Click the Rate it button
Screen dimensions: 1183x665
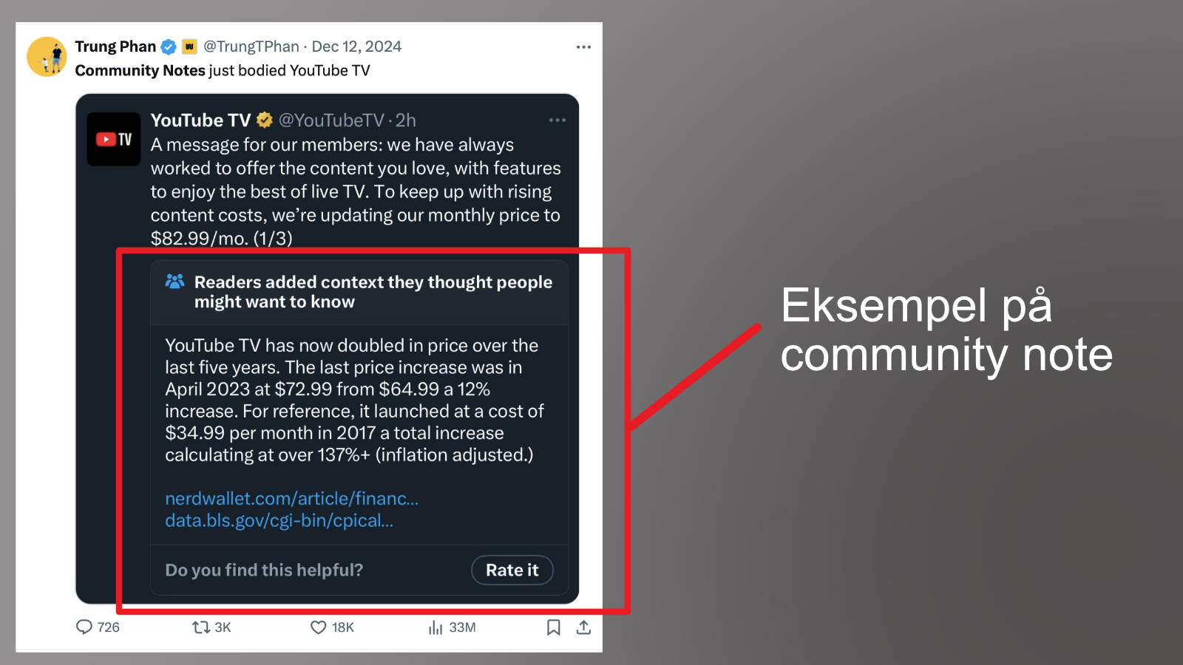(x=512, y=570)
